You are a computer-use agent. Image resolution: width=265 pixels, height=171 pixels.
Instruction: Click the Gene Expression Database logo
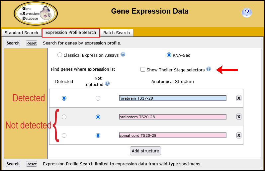(x=36, y=13)
